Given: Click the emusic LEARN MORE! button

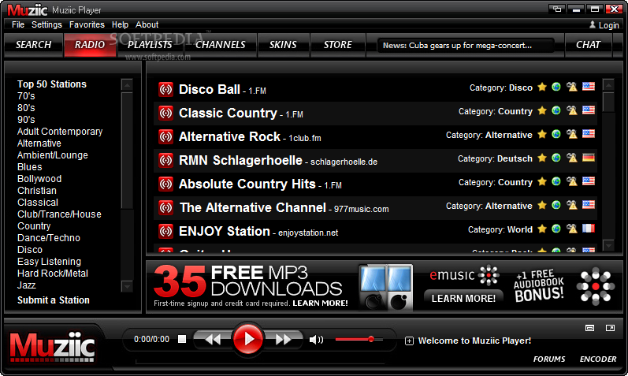Looking at the screenshot, I should tap(463, 298).
